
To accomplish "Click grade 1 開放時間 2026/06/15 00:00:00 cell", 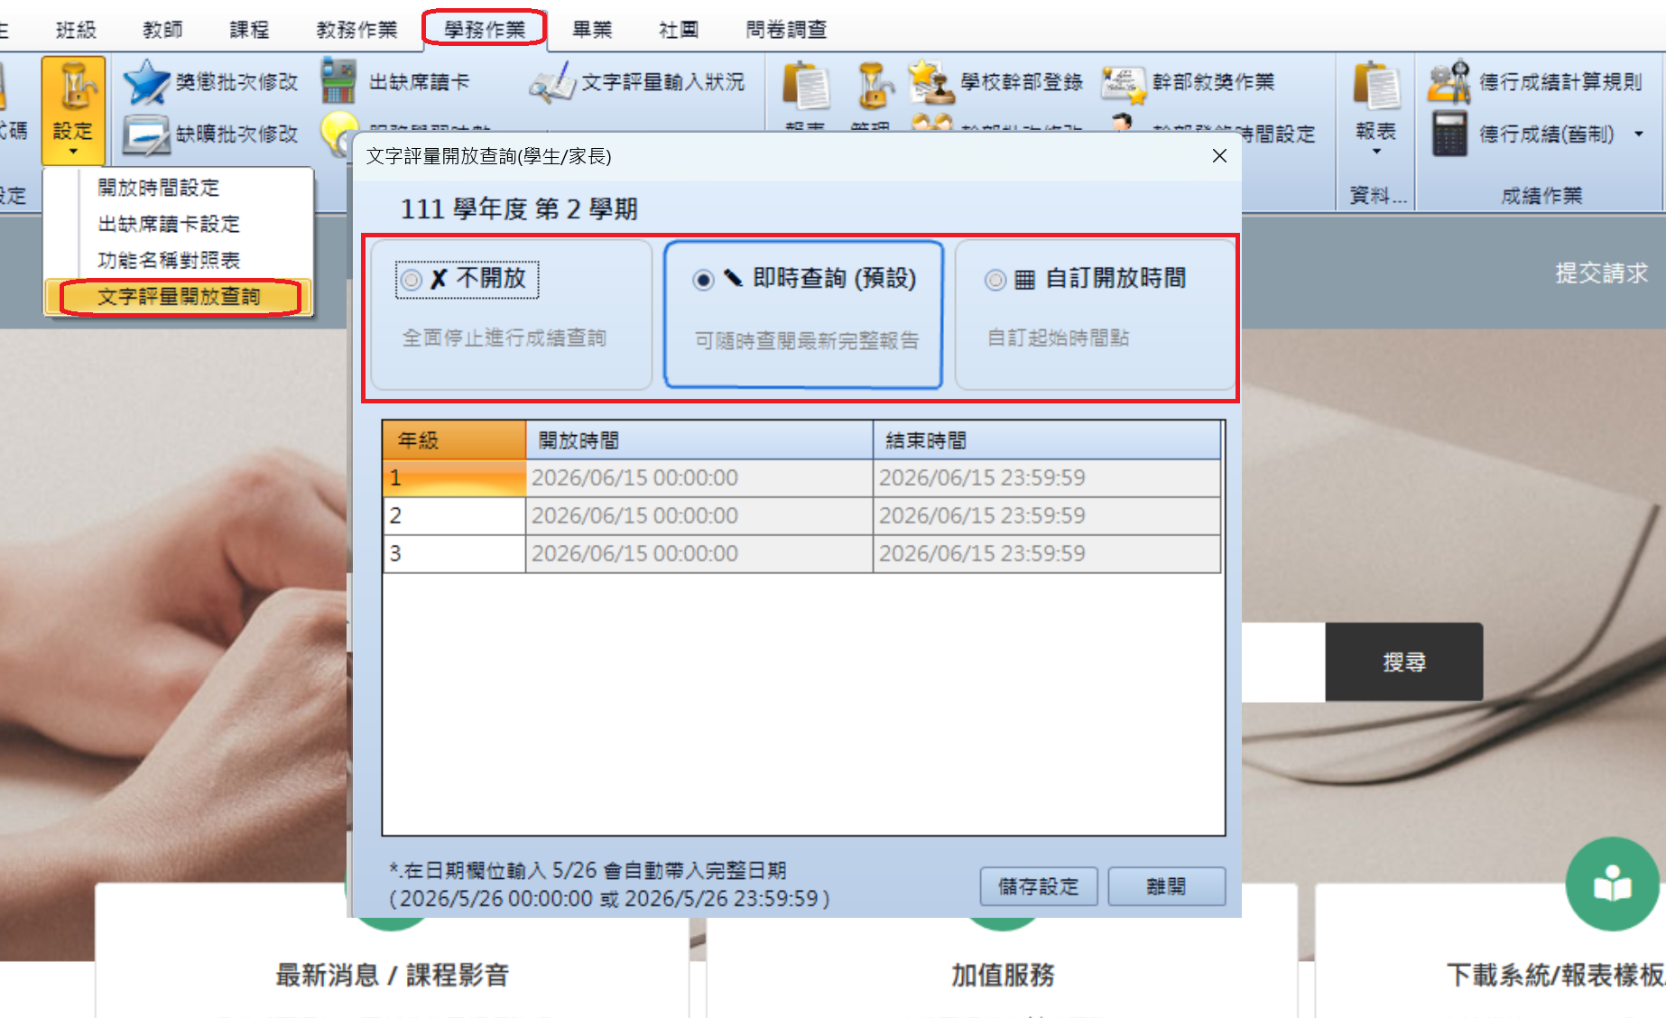I will [x=699, y=478].
